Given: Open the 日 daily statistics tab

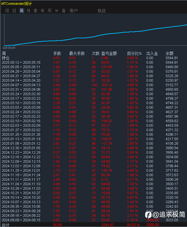Looking at the screenshot, I should (14, 11).
